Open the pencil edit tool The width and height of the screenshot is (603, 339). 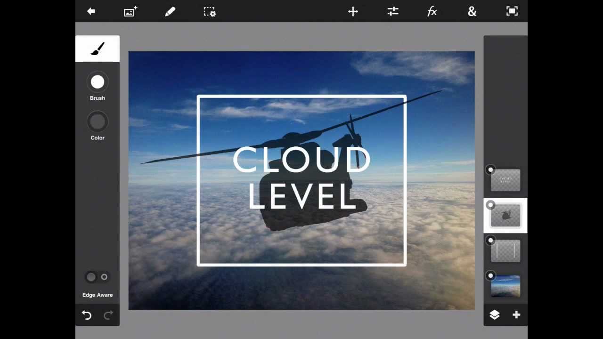[170, 11]
